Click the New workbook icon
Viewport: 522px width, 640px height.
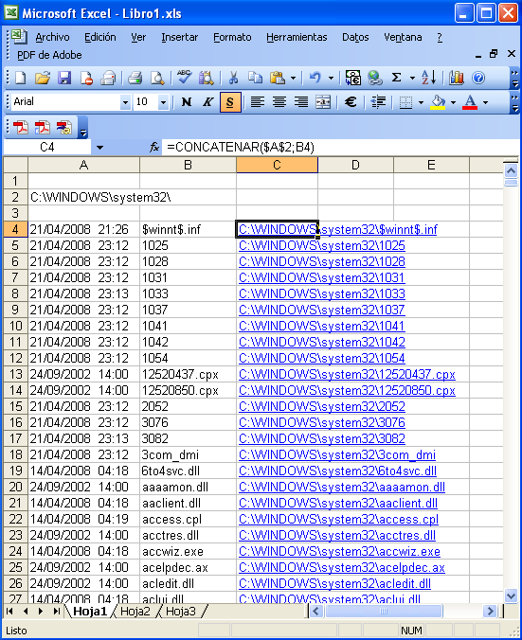pyautogui.click(x=21, y=78)
